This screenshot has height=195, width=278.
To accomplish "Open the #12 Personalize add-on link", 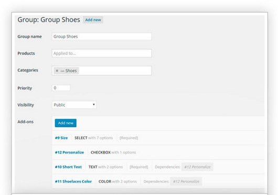I will click(69, 153).
